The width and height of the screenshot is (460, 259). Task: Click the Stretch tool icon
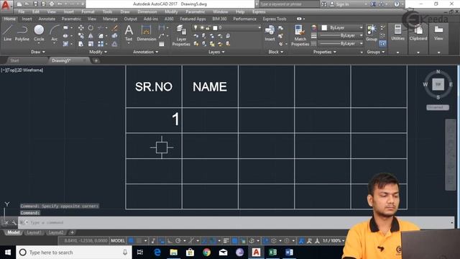81,44
